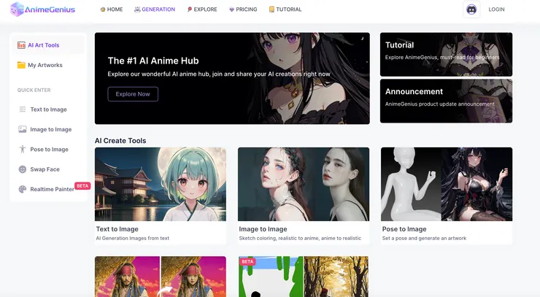Click the AI Art Tools sidebar icon

pos(21,45)
